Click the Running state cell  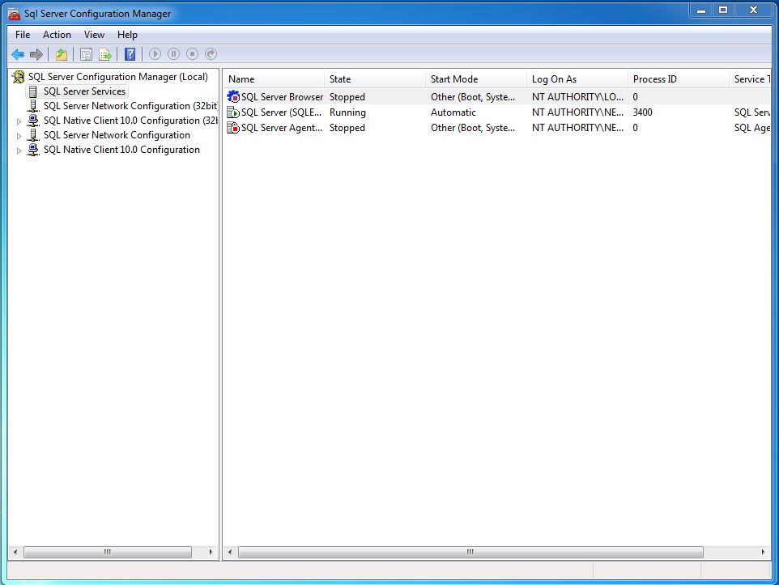click(x=347, y=112)
